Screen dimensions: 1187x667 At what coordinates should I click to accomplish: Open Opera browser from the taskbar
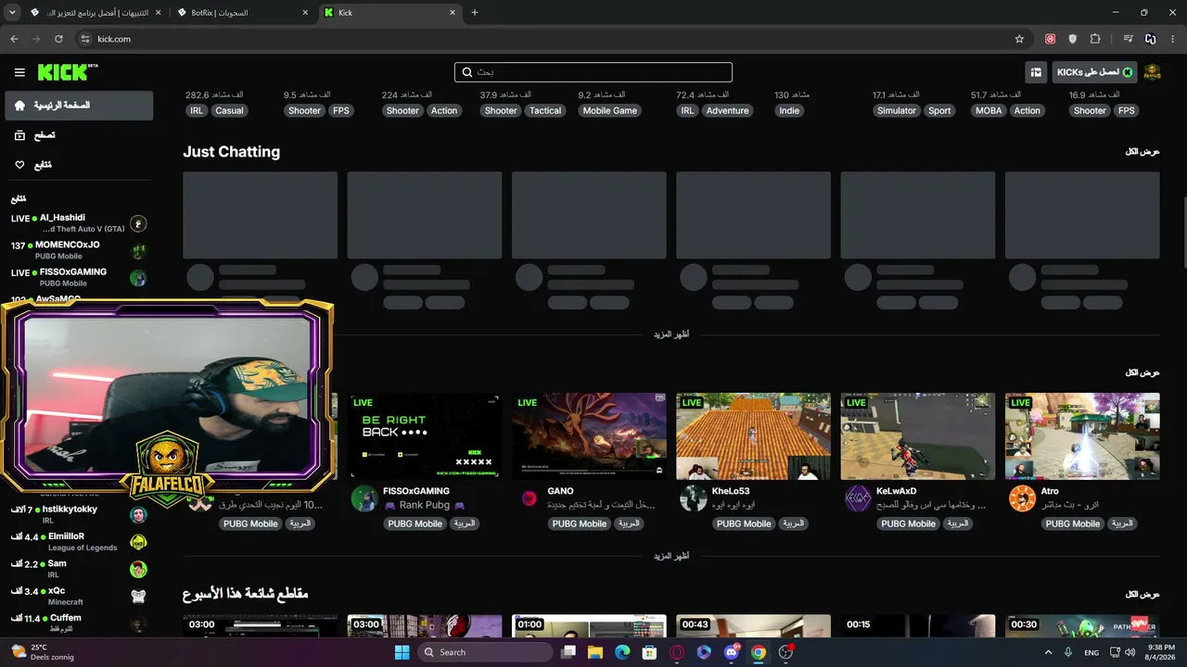(677, 652)
